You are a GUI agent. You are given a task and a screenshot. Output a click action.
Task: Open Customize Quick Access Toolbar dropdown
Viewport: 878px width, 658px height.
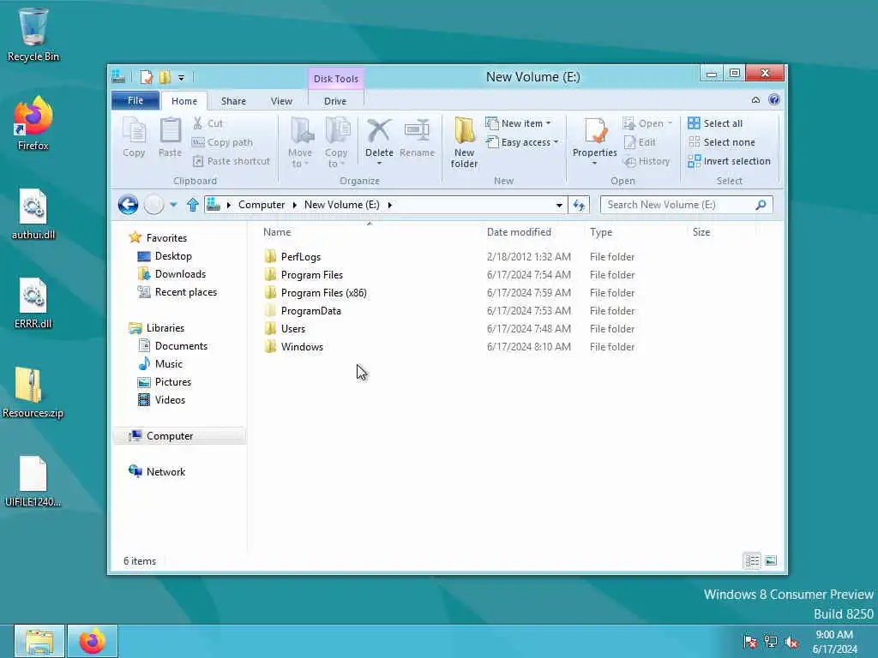181,78
